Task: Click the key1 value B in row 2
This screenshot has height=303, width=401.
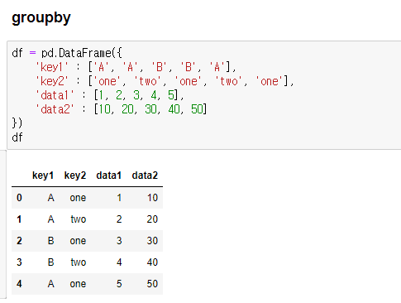Action: [x=50, y=241]
